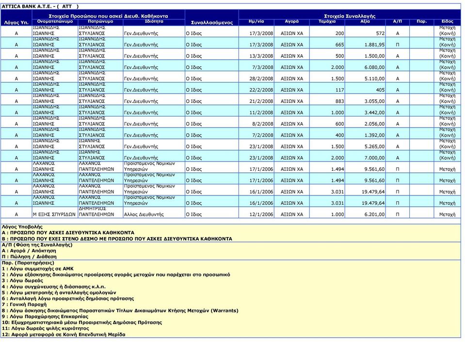Screen dimensions: 465x342
Task: Select the 'Ημ/νία' column header
Action: [256, 22]
